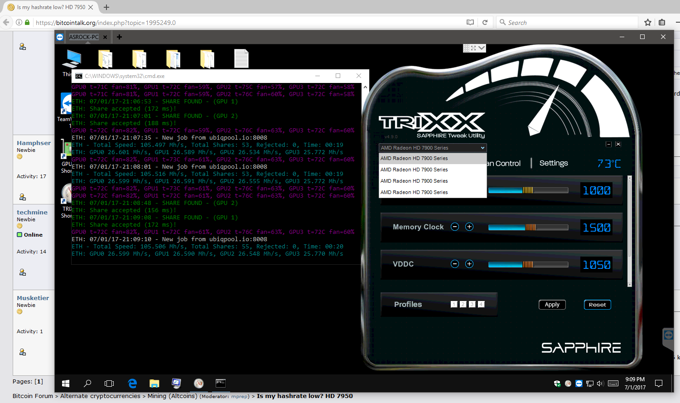Image resolution: width=680 pixels, height=403 pixels.
Task: Open the TeamViewer system tray icon
Action: (x=579, y=384)
